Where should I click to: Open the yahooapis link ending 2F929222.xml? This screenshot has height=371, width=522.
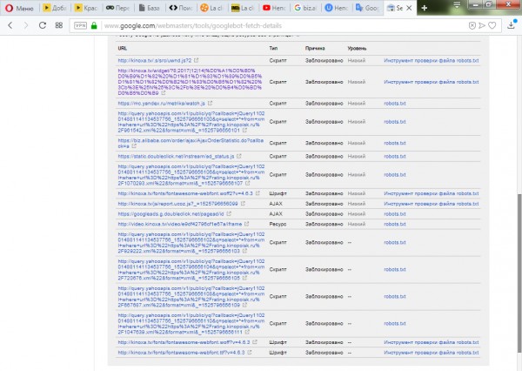(191, 242)
